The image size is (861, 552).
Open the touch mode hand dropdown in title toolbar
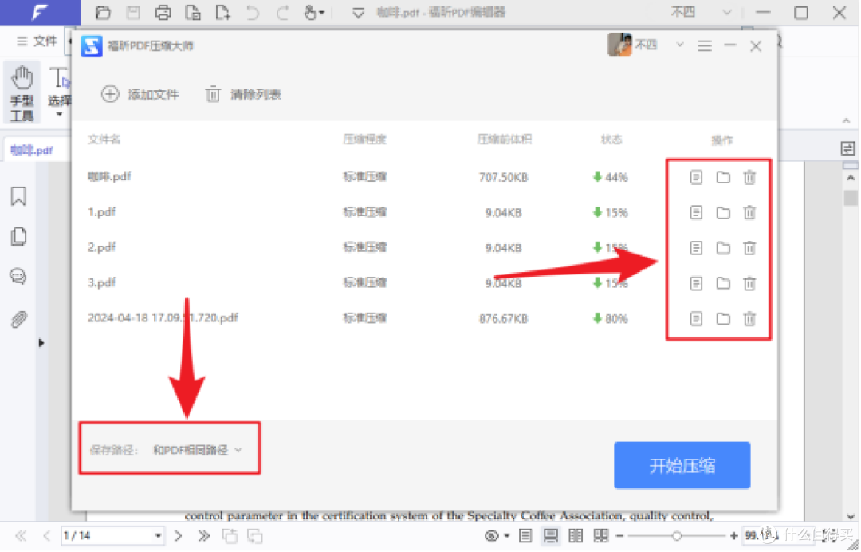314,12
